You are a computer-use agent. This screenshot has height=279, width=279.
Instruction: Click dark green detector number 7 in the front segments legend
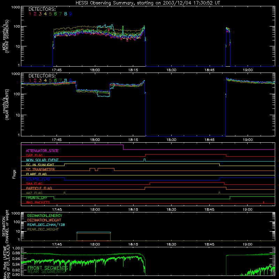(60, 14)
